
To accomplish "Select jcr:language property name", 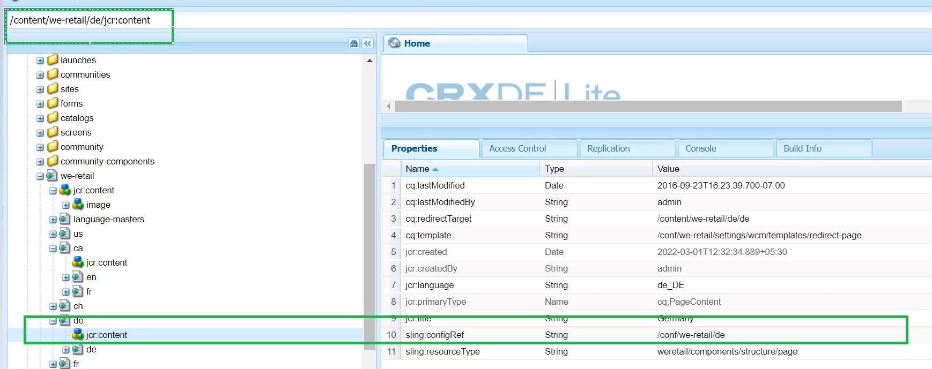I will 429,285.
